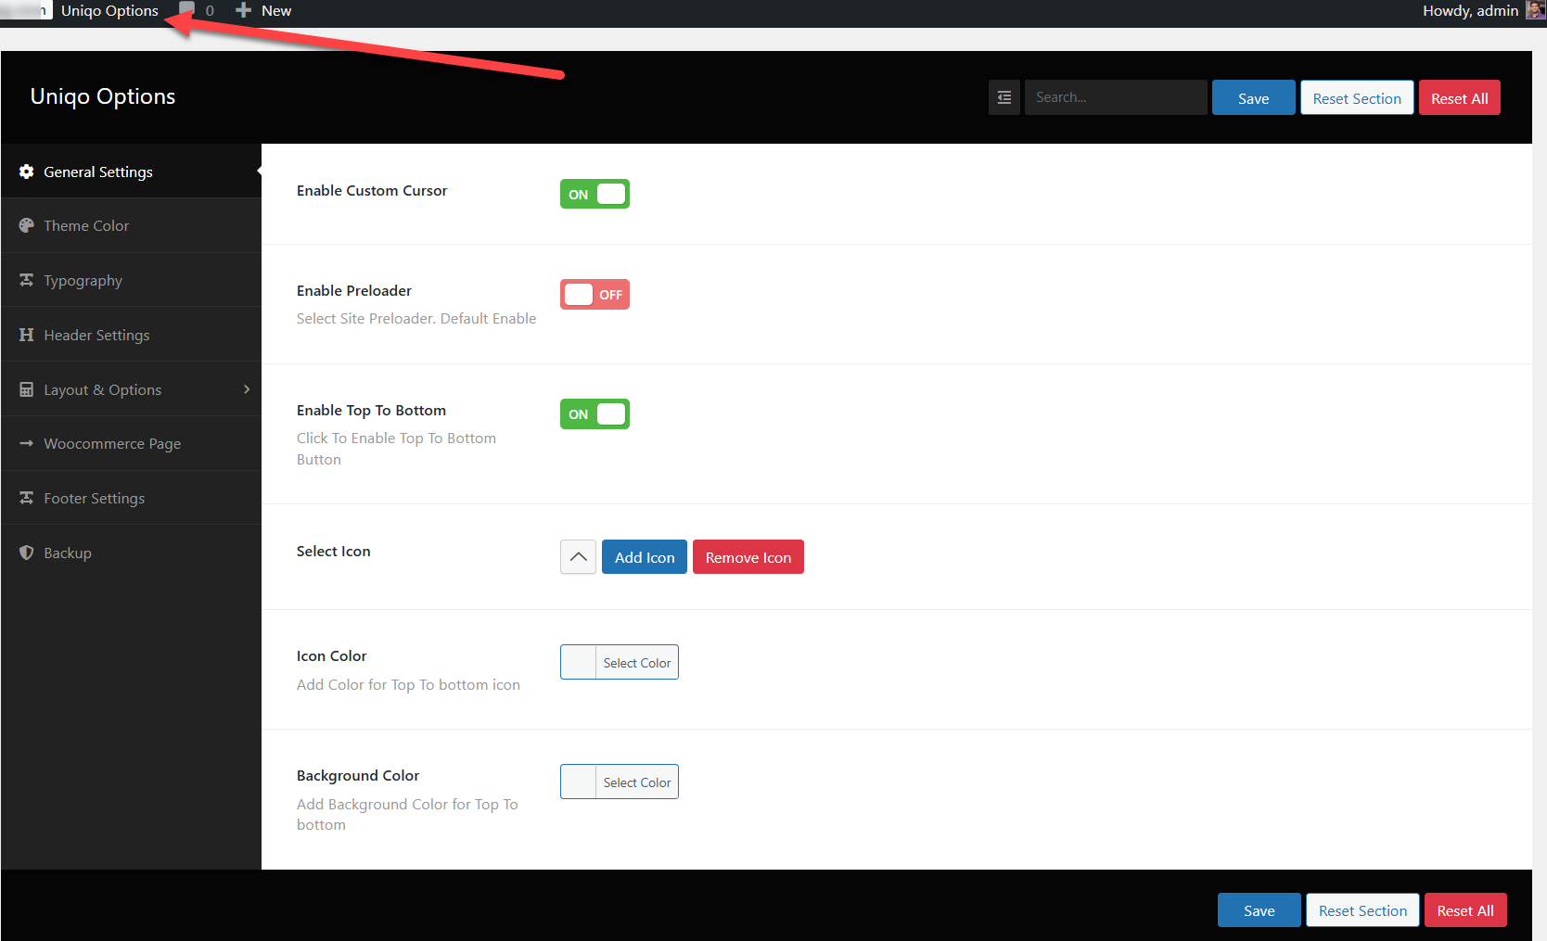Open the Typography settings section
The height and width of the screenshot is (941, 1547).
click(83, 280)
